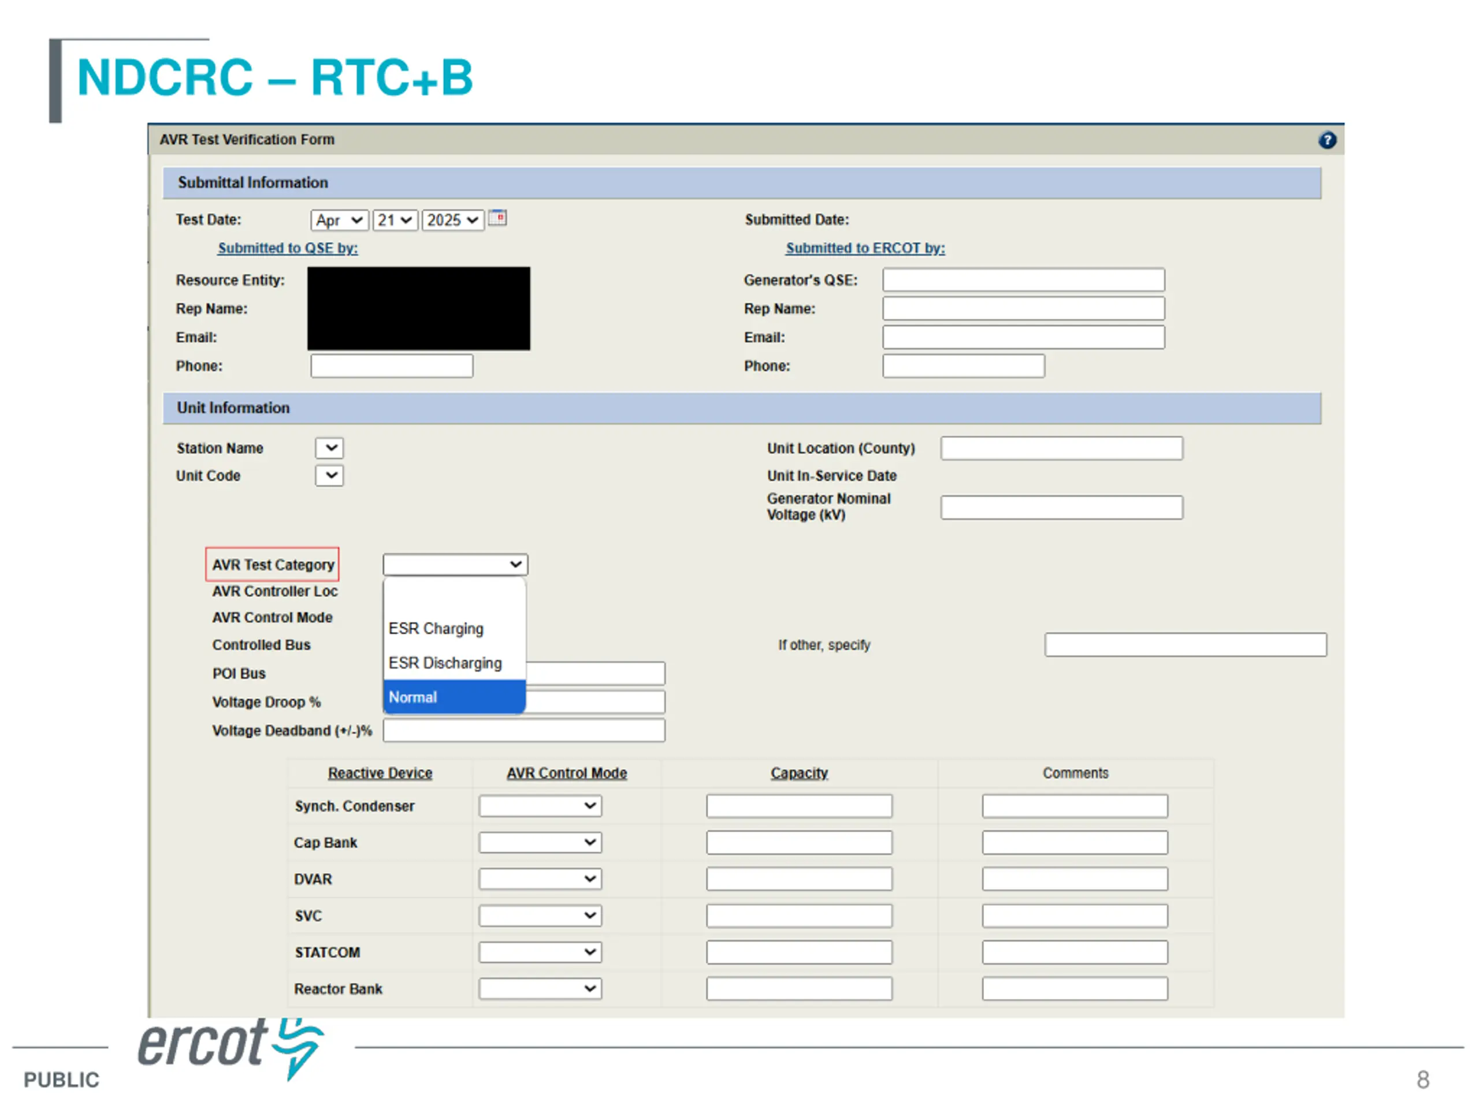Focus the Generator's QSE input field
Viewport: 1479px width, 1109px height.
click(1023, 280)
